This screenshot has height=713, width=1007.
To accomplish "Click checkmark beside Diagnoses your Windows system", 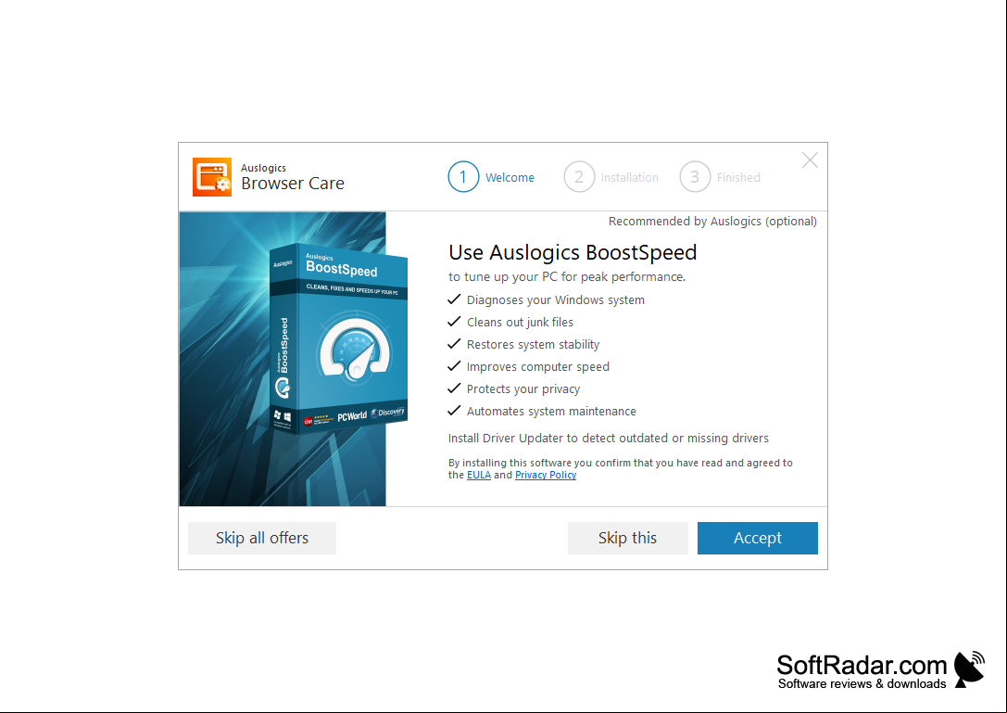I will point(454,299).
